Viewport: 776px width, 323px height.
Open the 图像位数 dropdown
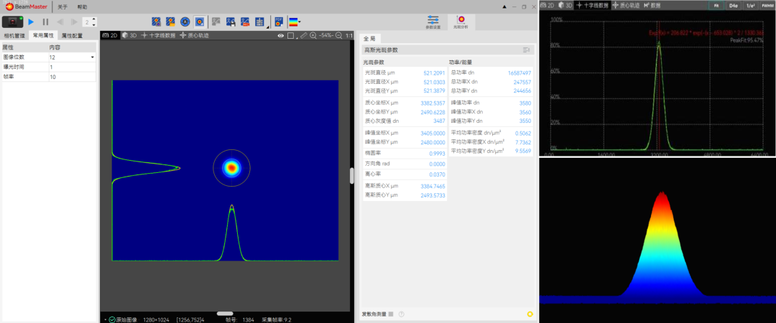72,57
